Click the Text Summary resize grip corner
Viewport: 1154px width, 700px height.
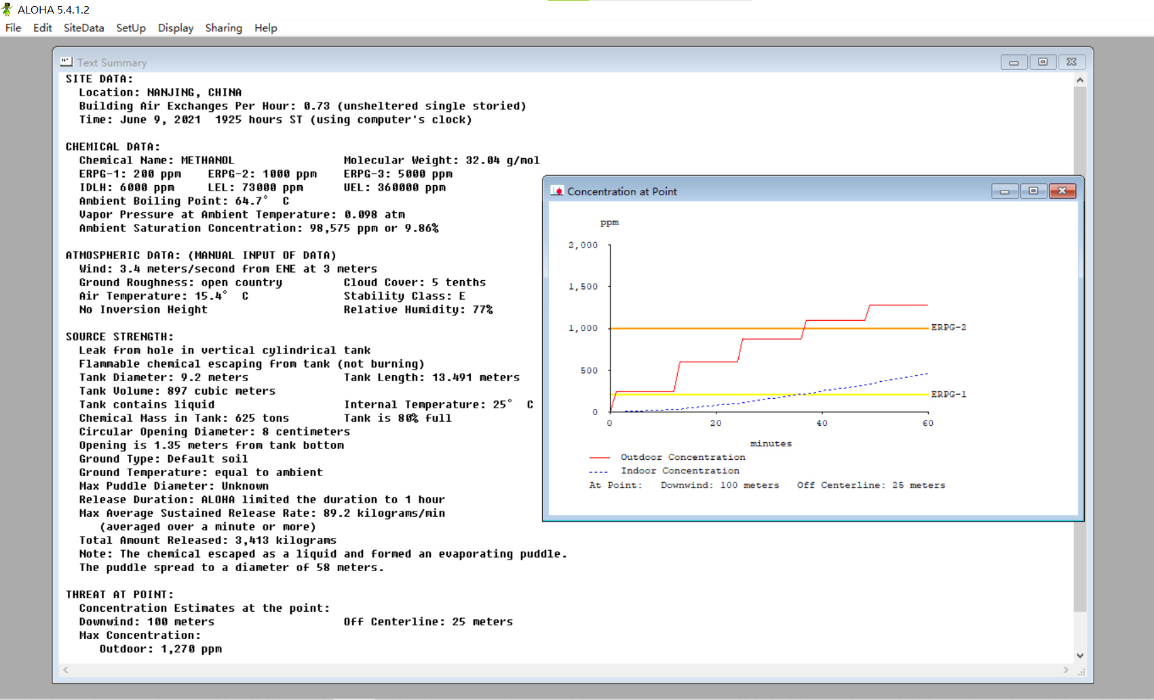pyautogui.click(x=1081, y=672)
